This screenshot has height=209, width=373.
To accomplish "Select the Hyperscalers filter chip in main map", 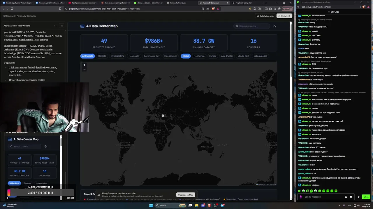I will tap(117, 56).
